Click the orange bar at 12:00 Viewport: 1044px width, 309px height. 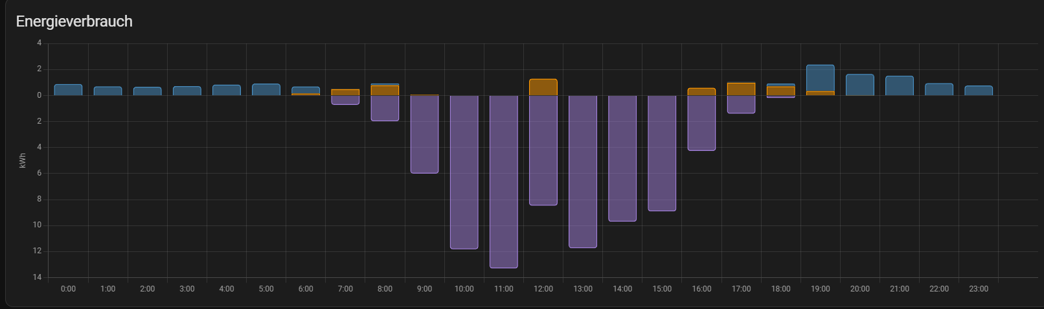[543, 87]
